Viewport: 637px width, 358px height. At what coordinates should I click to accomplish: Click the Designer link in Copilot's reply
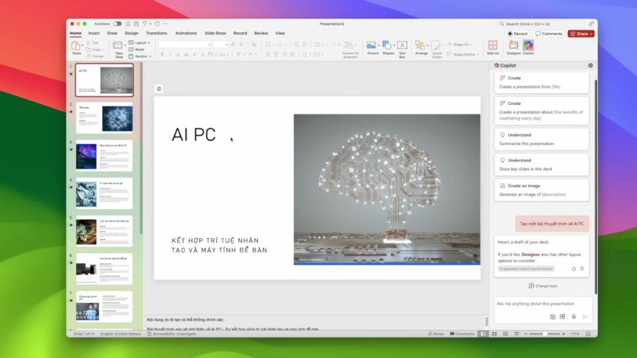click(x=531, y=254)
